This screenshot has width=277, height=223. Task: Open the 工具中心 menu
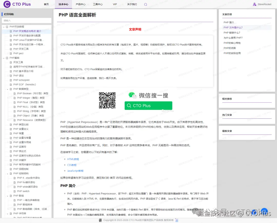(x=98, y=4)
